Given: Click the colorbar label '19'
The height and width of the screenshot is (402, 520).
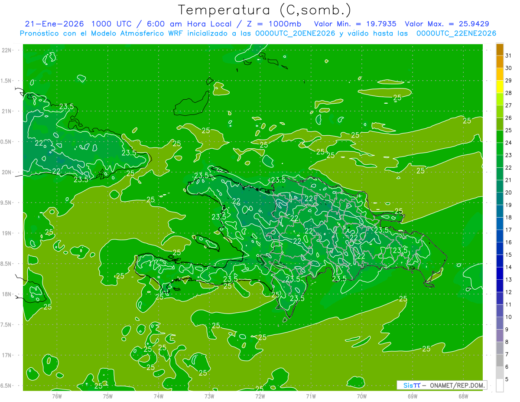Looking at the screenshot, I should (x=509, y=205).
